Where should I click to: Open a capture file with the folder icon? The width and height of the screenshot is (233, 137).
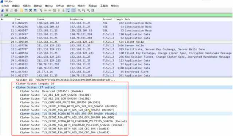21,11
